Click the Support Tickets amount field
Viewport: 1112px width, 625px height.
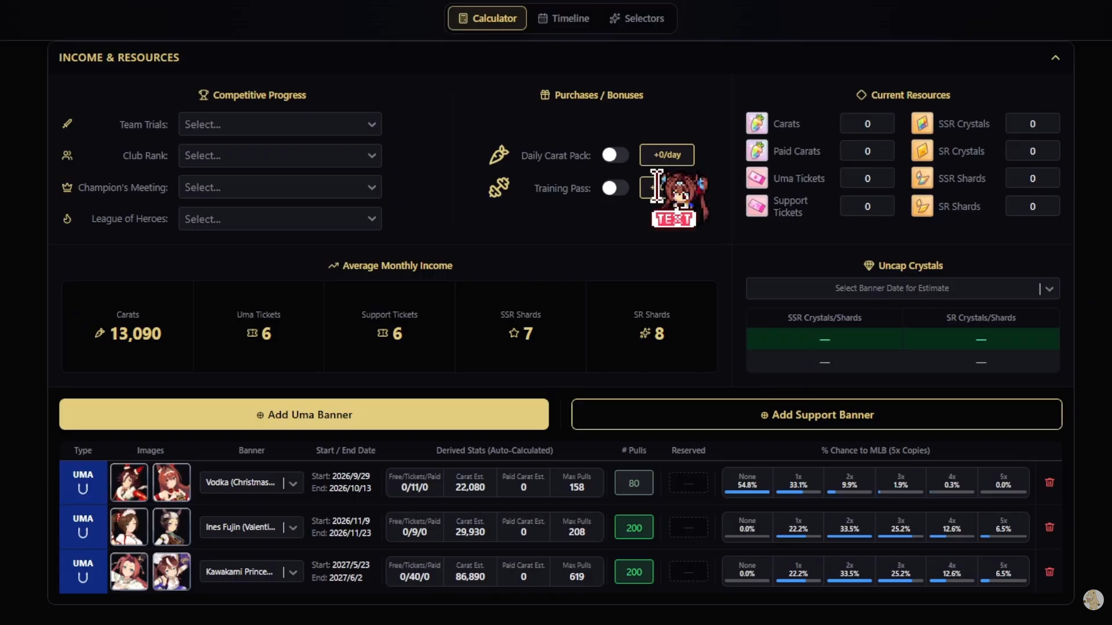point(867,207)
